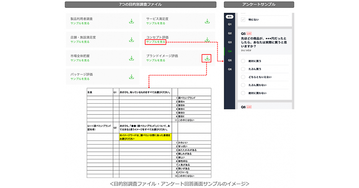Open Q6 from the survey sidebar
The height and width of the screenshot is (188, 359).
point(229,69)
